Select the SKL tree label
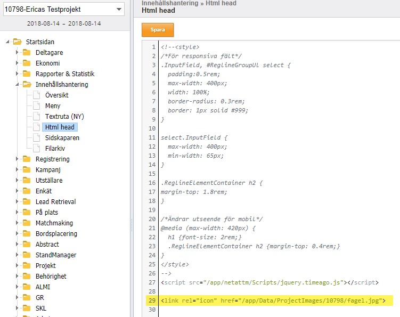Viewport: 400px width, 317px height. pos(41,308)
